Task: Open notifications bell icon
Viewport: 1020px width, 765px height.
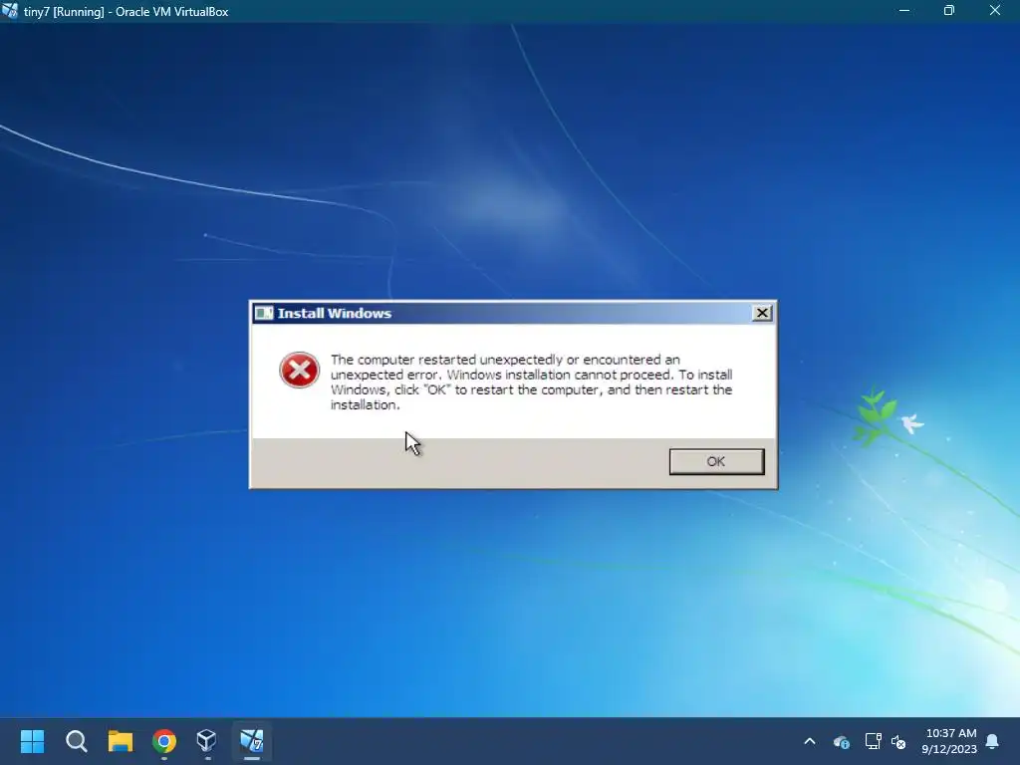Action: pyautogui.click(x=993, y=741)
